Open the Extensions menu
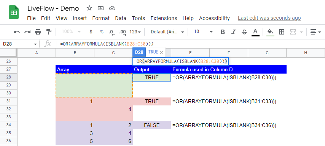The width and height of the screenshot is (325, 146). 164,18
